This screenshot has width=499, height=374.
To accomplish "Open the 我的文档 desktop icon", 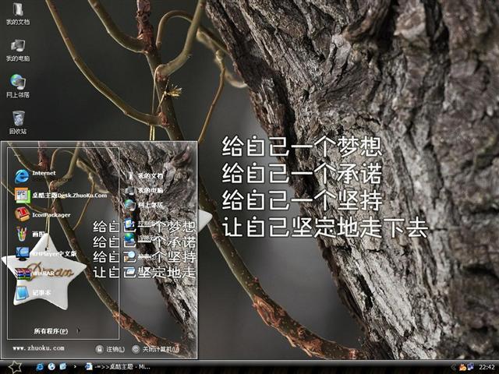I will (x=18, y=14).
